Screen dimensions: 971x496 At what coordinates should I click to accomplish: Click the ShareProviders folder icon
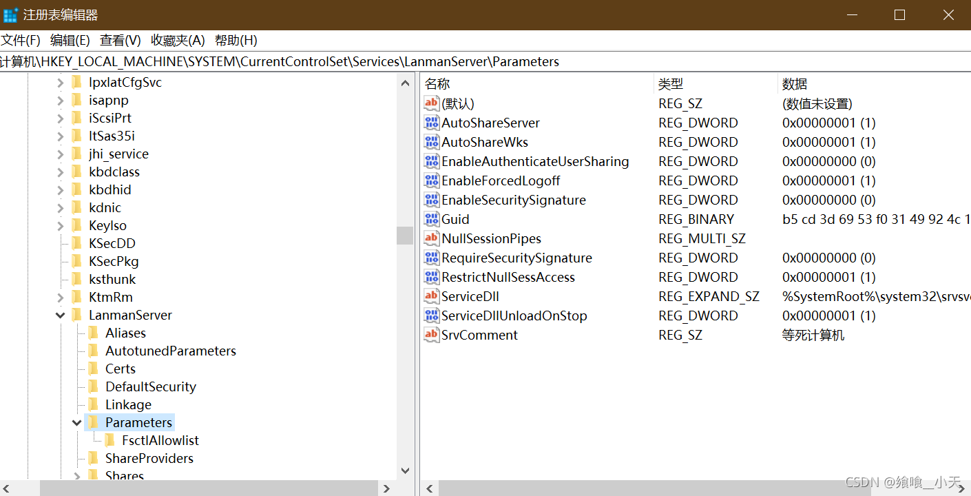[93, 458]
